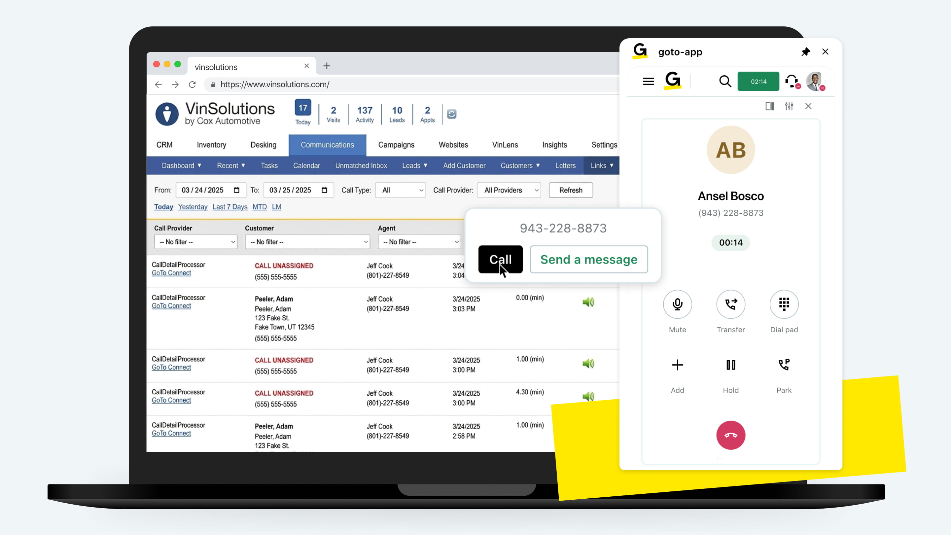Open the user profile avatar
This screenshot has height=535, width=951.
coord(815,81)
